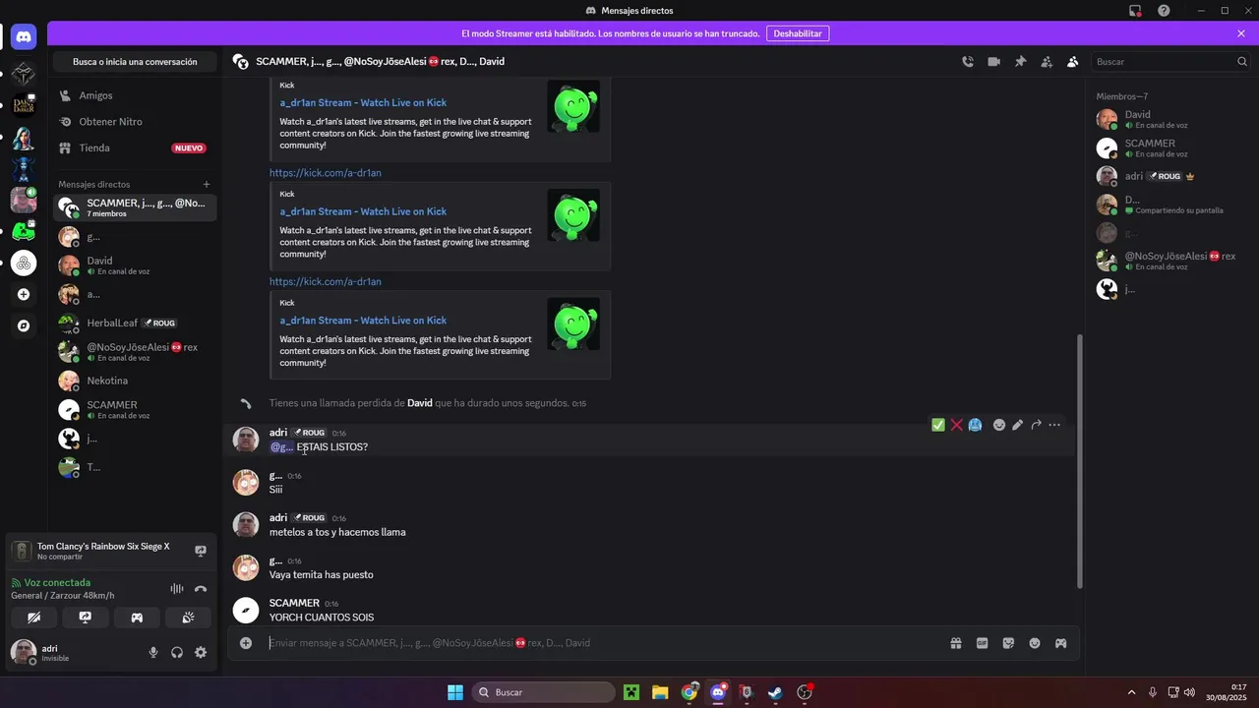Click the attach file plus button
This screenshot has height=708, width=1259.
point(246,643)
